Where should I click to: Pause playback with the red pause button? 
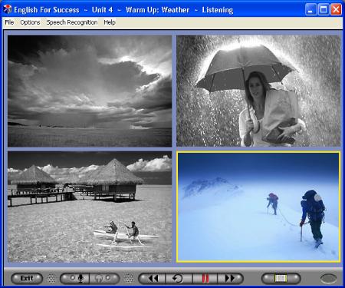[205, 278]
